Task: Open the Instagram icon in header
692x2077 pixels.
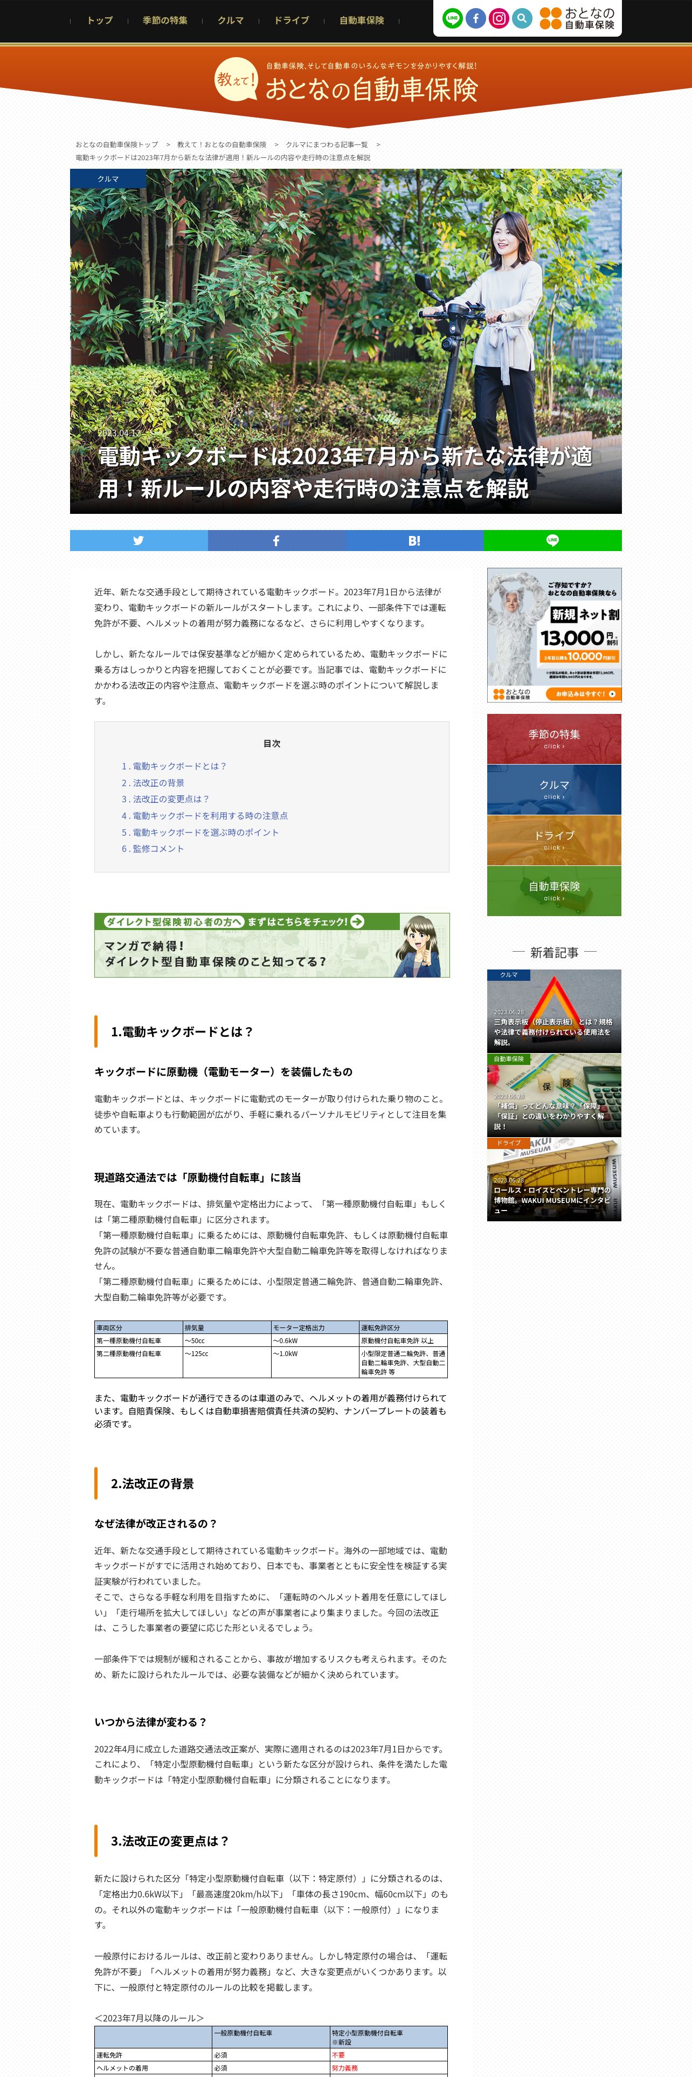Action: pyautogui.click(x=500, y=18)
